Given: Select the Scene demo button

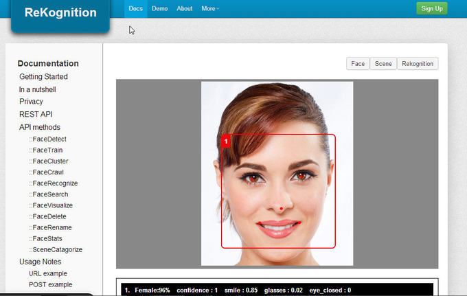Looking at the screenshot, I should pyautogui.click(x=383, y=64).
